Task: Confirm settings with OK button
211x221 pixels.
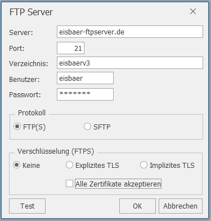Action: point(137,206)
